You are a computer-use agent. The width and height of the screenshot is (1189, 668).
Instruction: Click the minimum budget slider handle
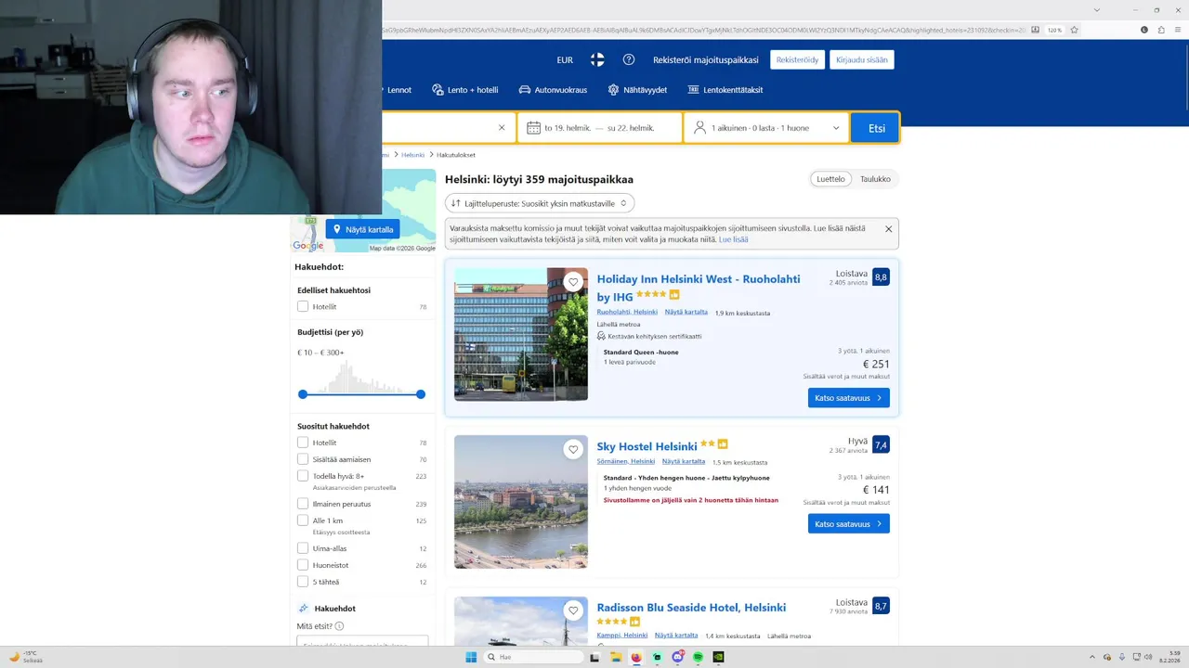point(303,394)
